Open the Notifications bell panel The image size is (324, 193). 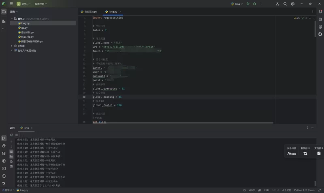tap(320, 12)
